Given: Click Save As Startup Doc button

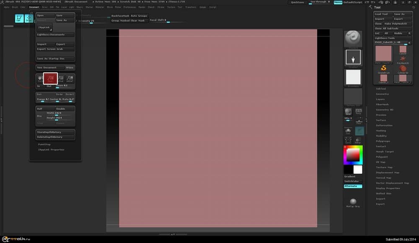Looking at the screenshot, I should [x=55, y=59].
